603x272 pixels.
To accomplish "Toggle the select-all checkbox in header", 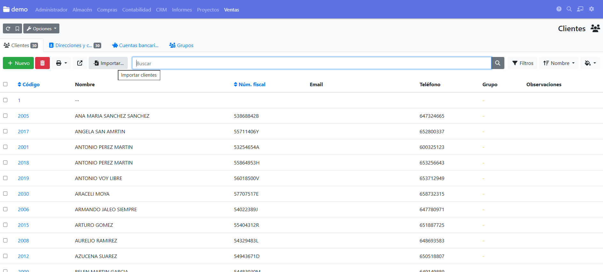I will pyautogui.click(x=5, y=84).
